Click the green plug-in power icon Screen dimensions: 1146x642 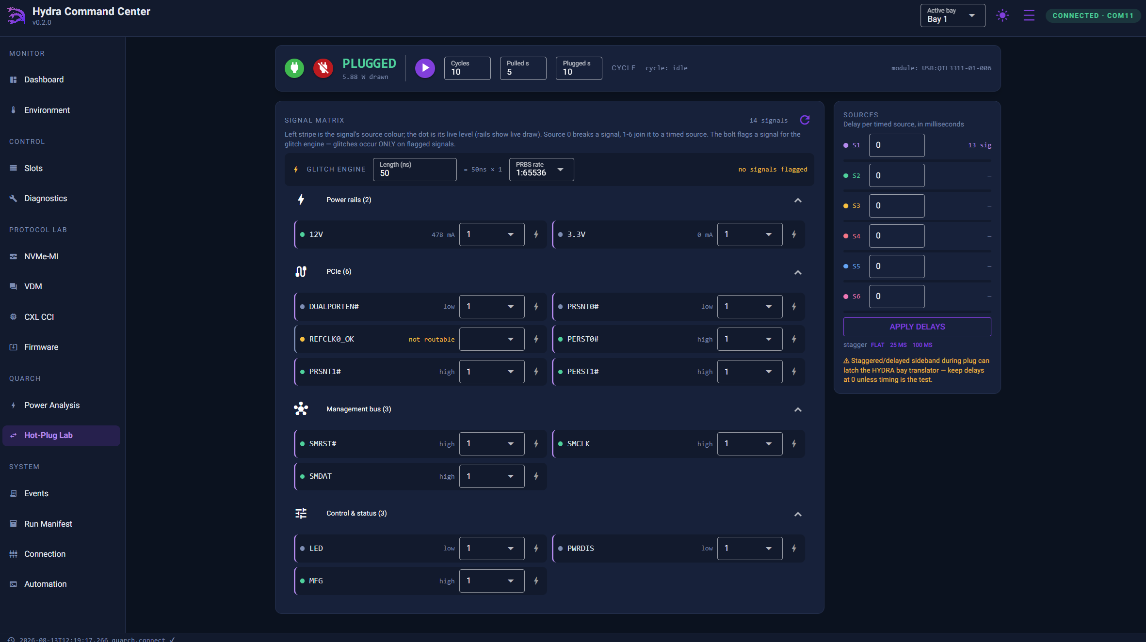click(294, 68)
